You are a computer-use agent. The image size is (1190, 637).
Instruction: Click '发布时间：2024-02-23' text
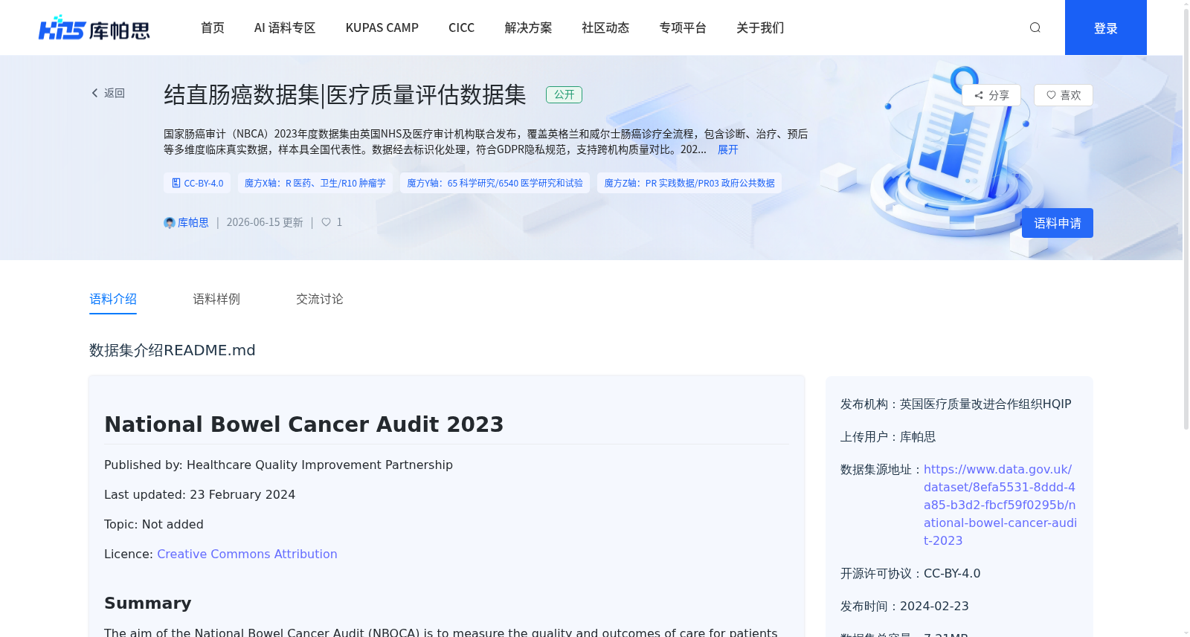pyautogui.click(x=904, y=606)
